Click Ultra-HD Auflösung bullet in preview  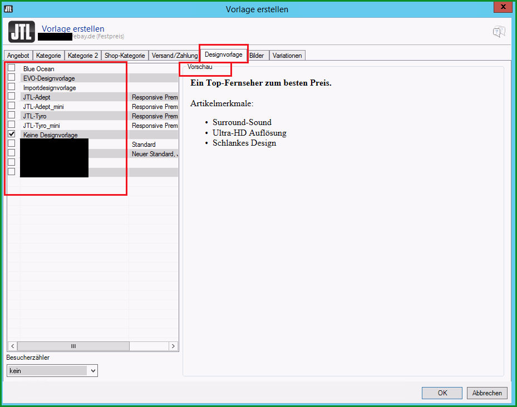249,133
